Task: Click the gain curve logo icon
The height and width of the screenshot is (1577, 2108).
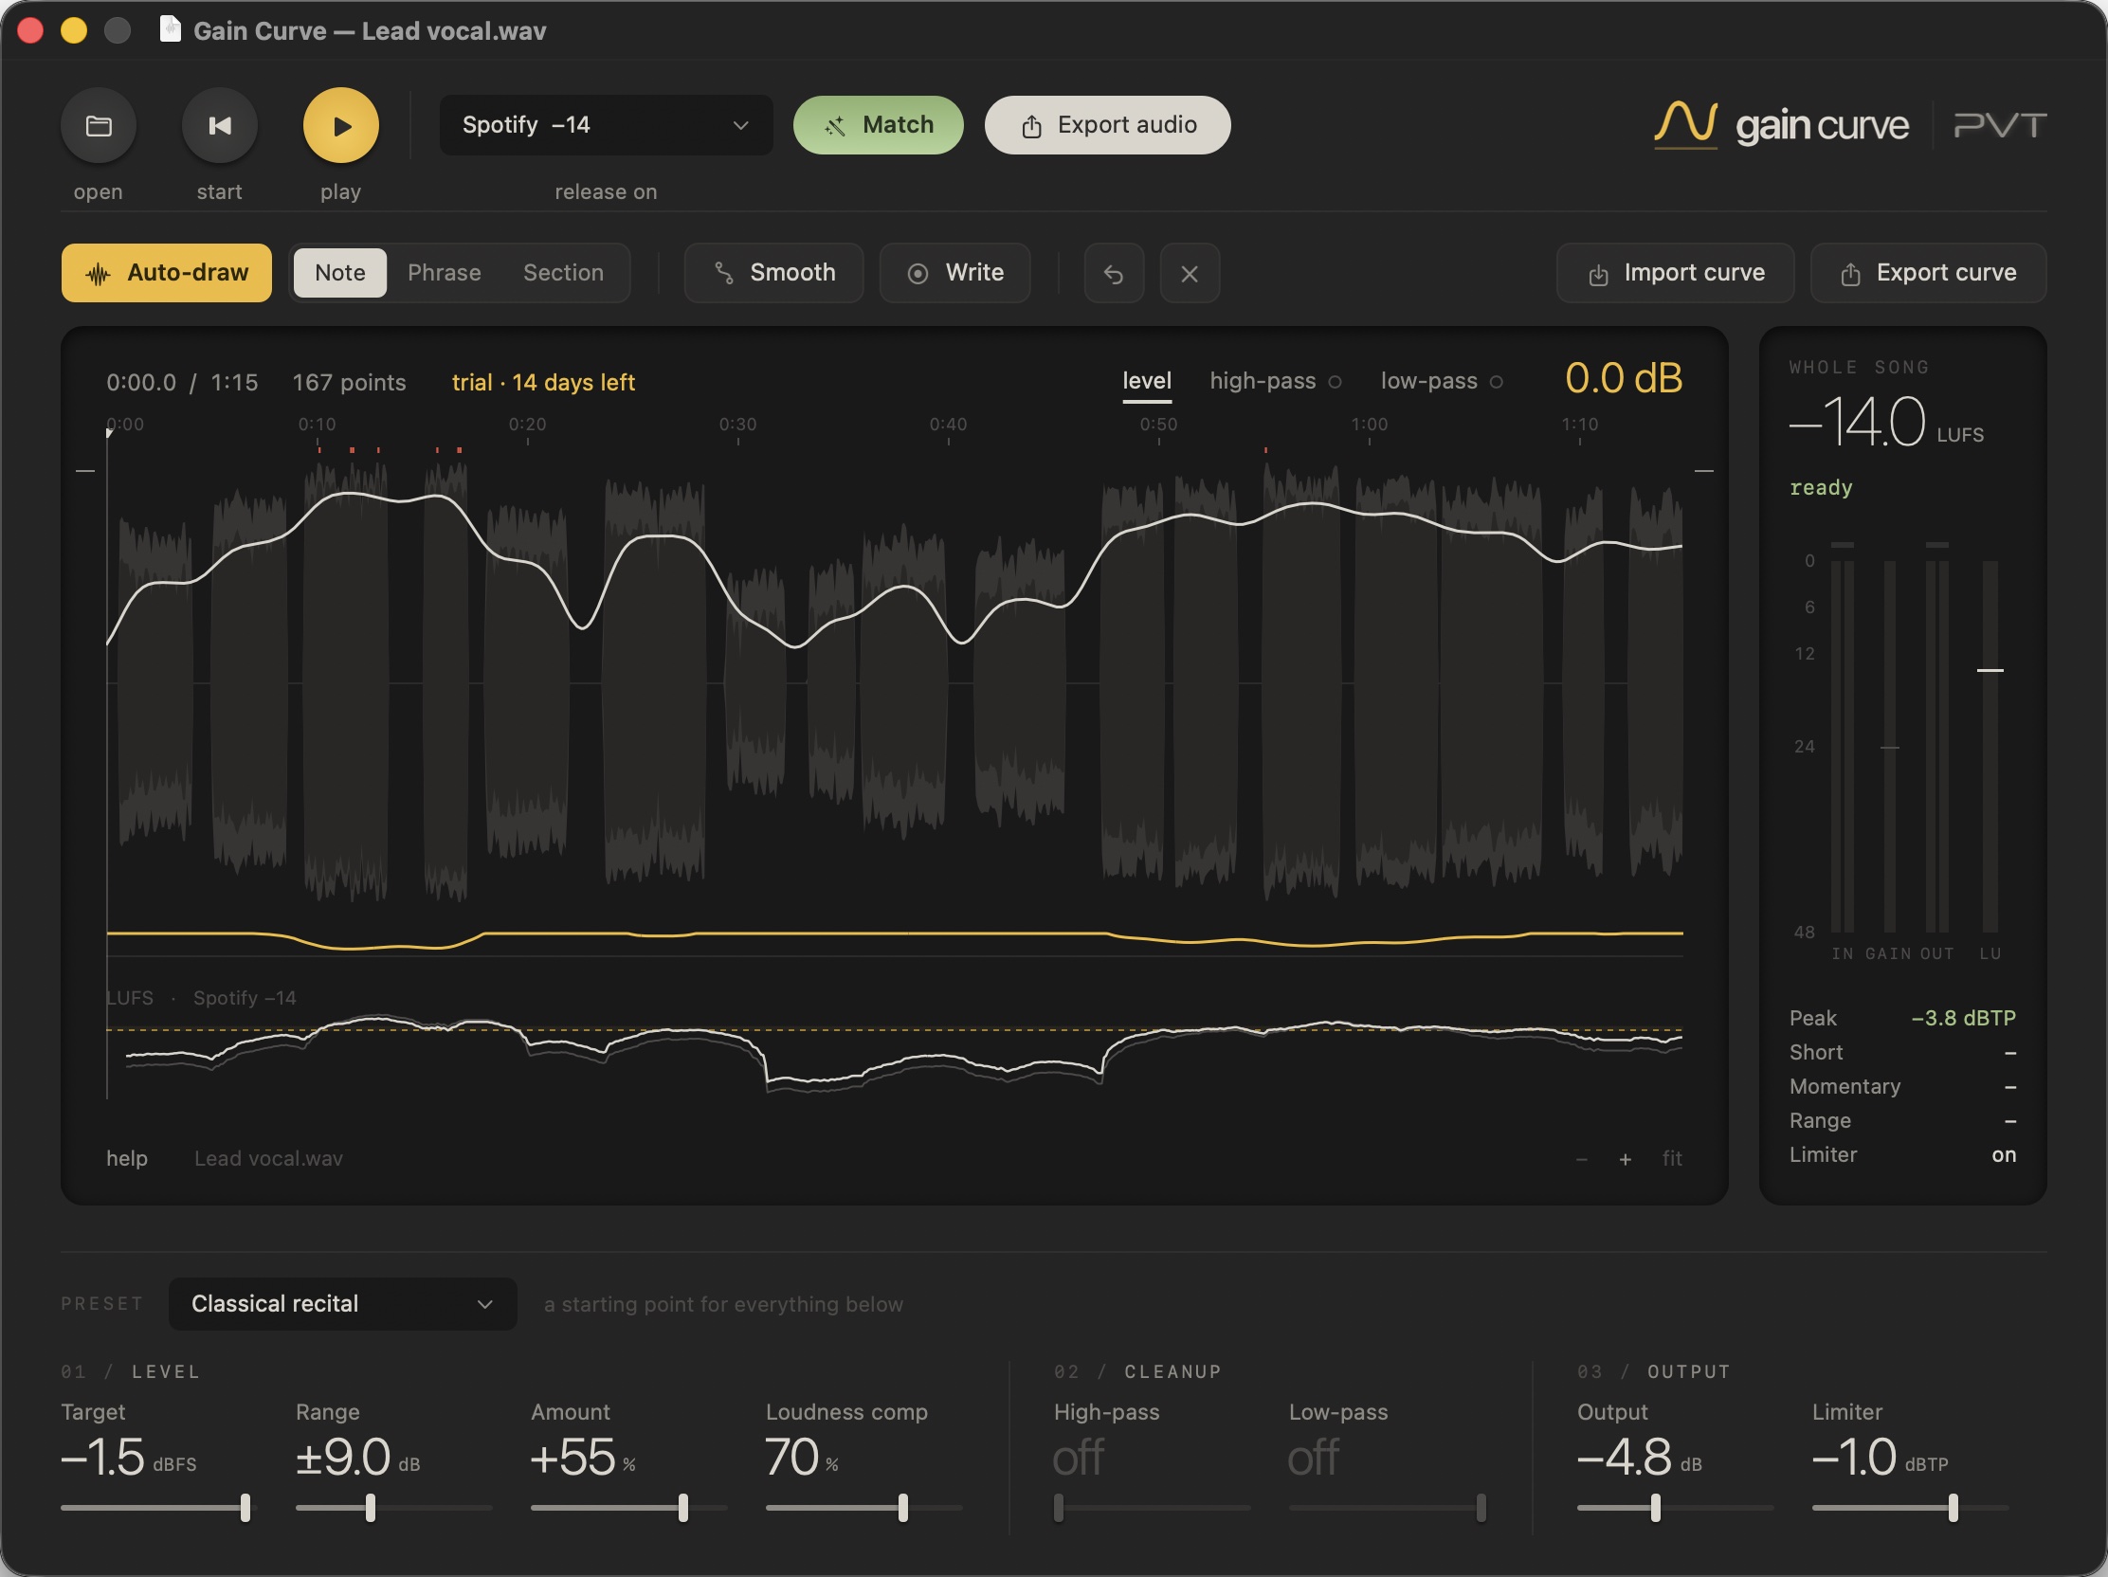Action: [1685, 125]
